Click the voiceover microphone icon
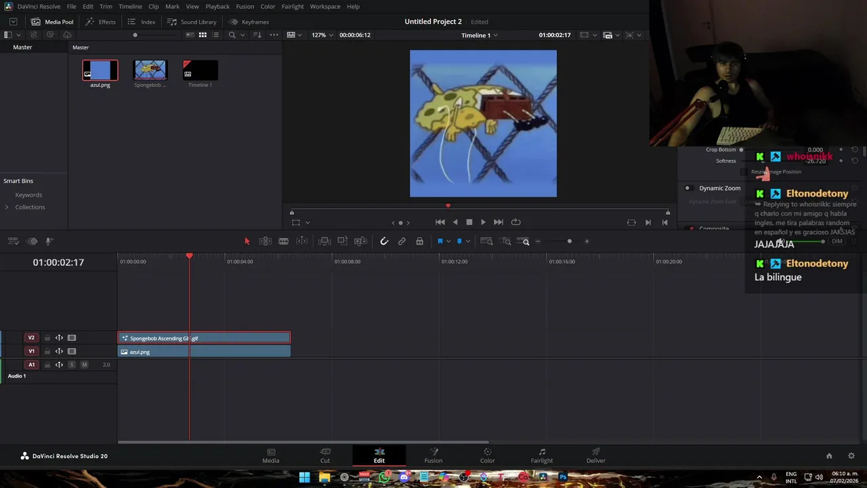Image resolution: width=867 pixels, height=488 pixels. [x=49, y=241]
